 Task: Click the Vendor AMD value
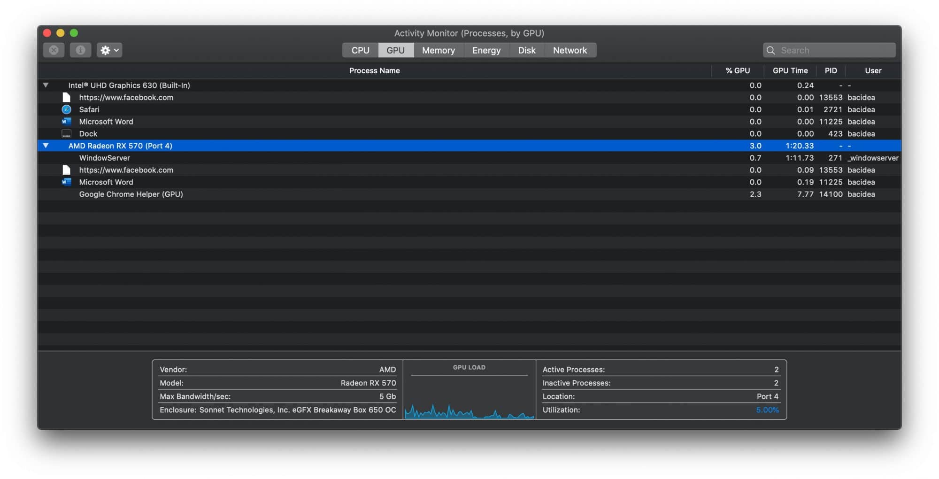pos(387,370)
